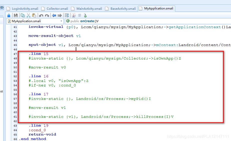Screen dimensions: 231x141
Task: Undo the last edit
Action: [41, 15]
